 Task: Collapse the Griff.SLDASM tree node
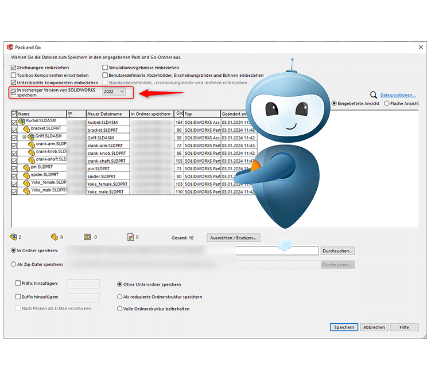24,137
